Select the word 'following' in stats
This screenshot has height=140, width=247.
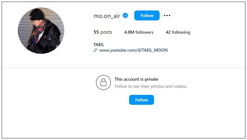[x=181, y=32]
